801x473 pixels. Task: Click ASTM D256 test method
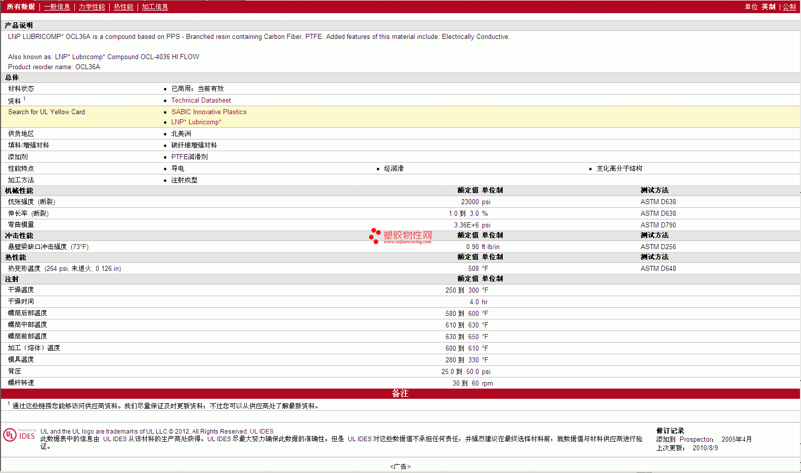click(x=658, y=247)
